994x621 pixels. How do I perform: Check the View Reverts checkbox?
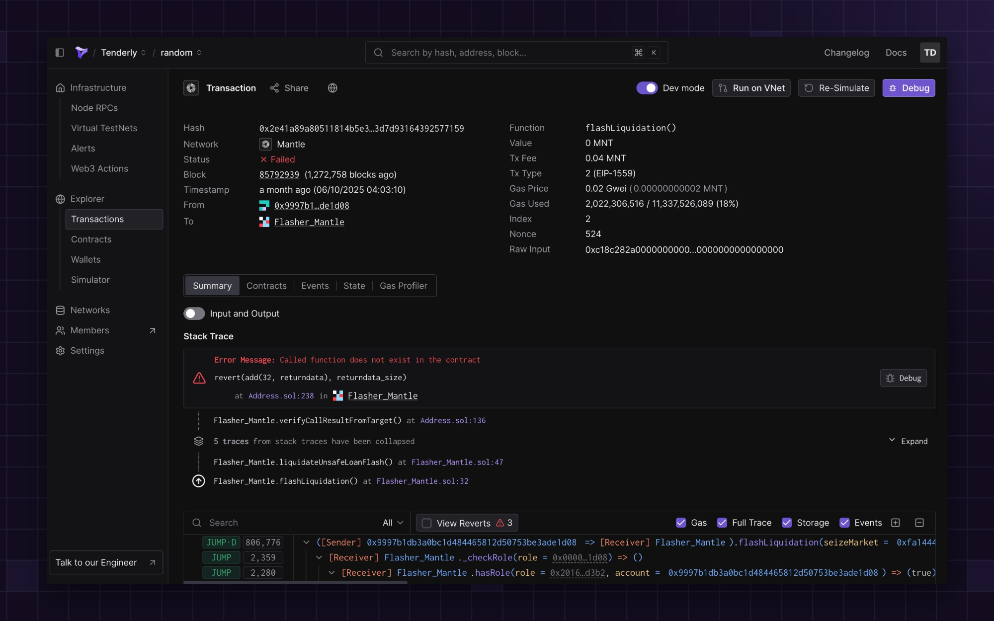tap(426, 523)
